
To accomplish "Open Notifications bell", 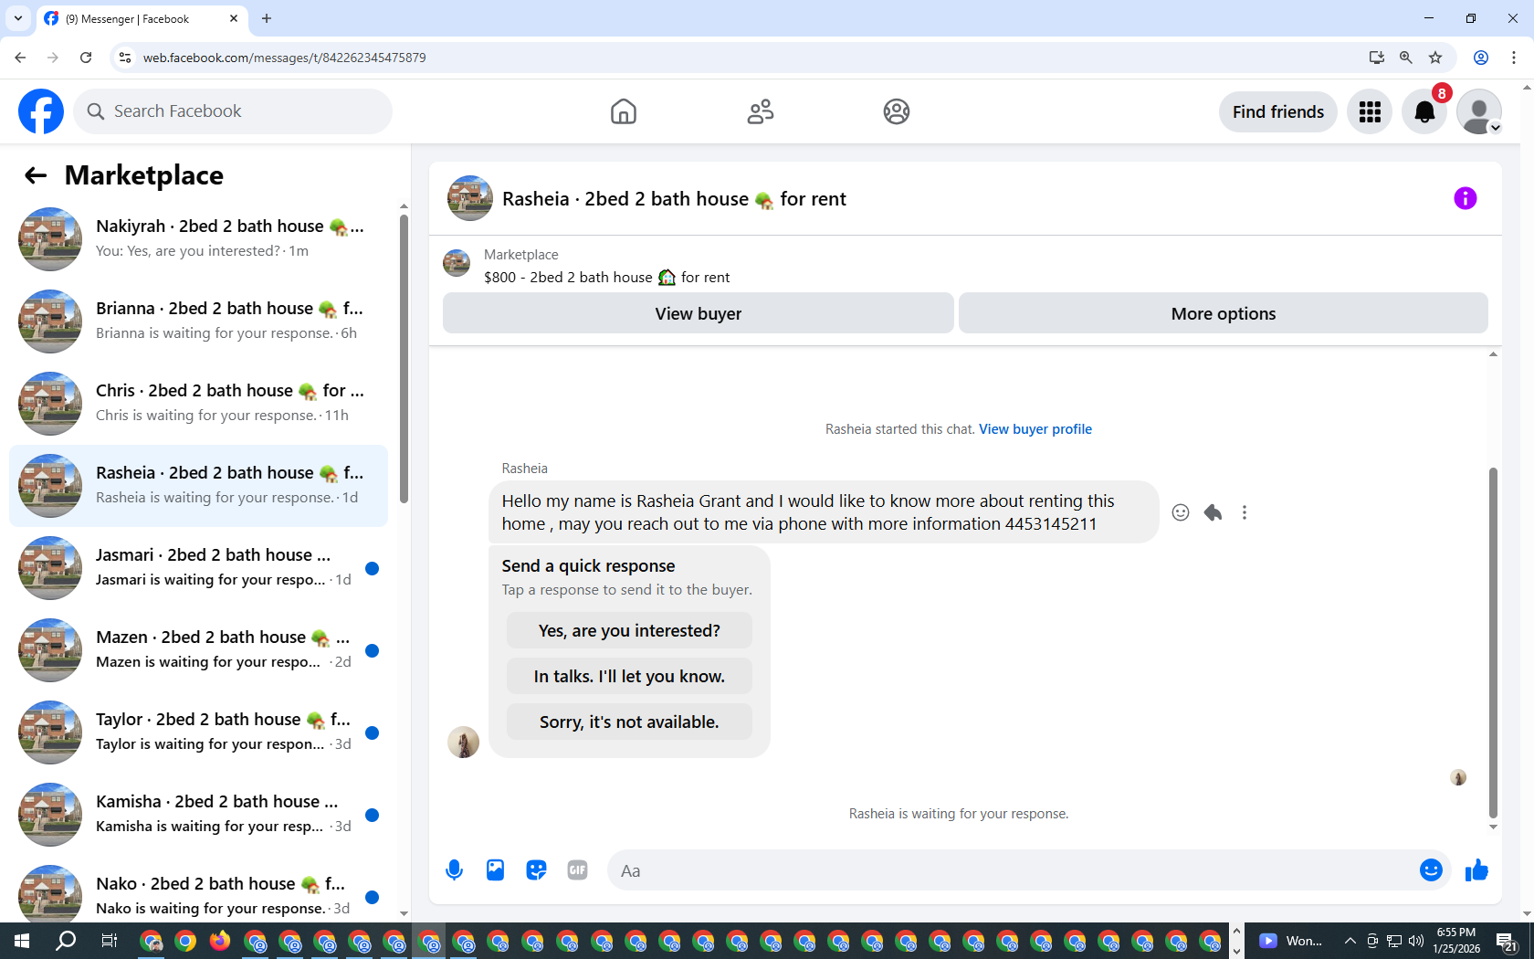I will tap(1424, 111).
